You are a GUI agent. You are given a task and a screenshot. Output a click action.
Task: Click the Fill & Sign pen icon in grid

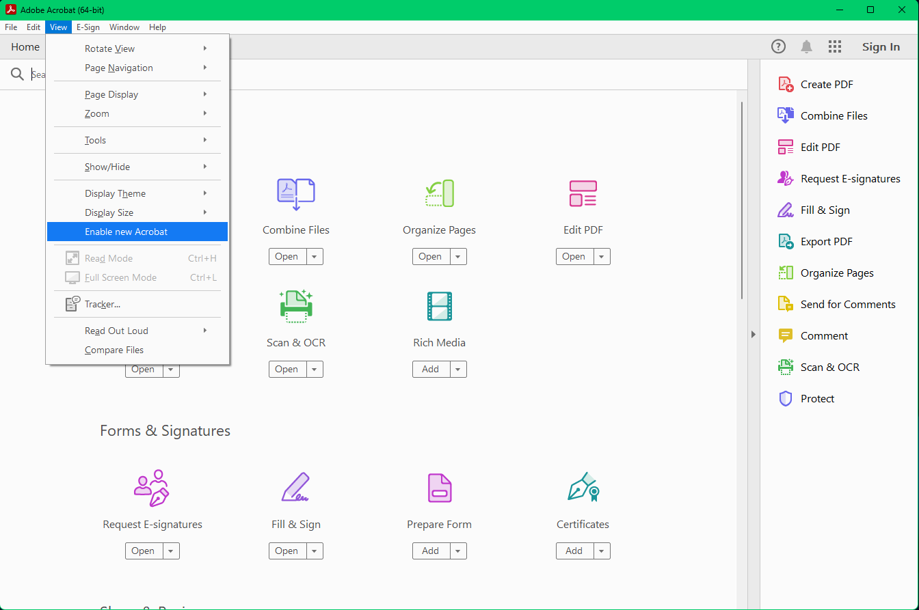pos(295,487)
